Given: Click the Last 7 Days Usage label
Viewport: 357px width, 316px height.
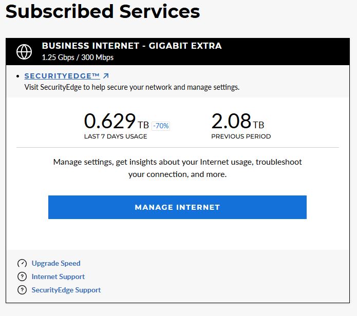Looking at the screenshot, I should 116,136.
